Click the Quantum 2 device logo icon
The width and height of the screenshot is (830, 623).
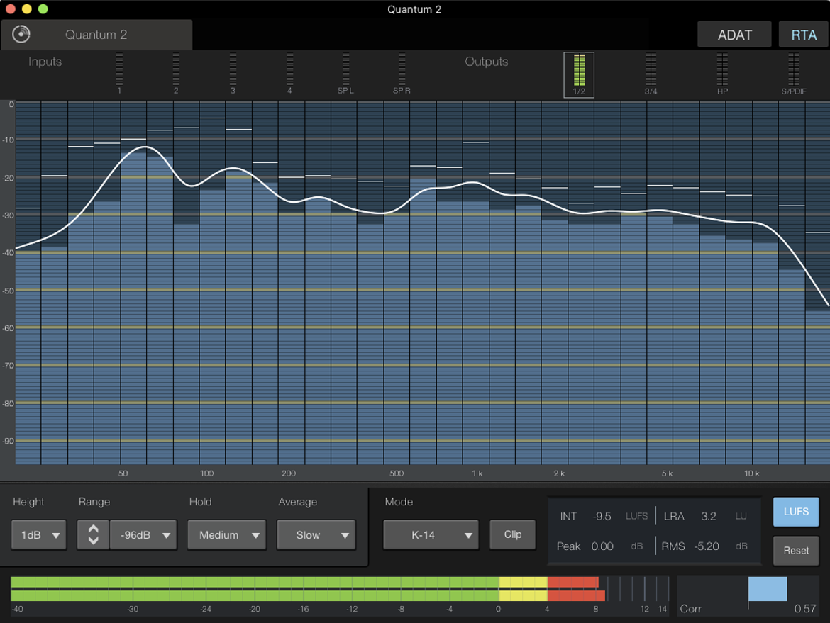21,35
